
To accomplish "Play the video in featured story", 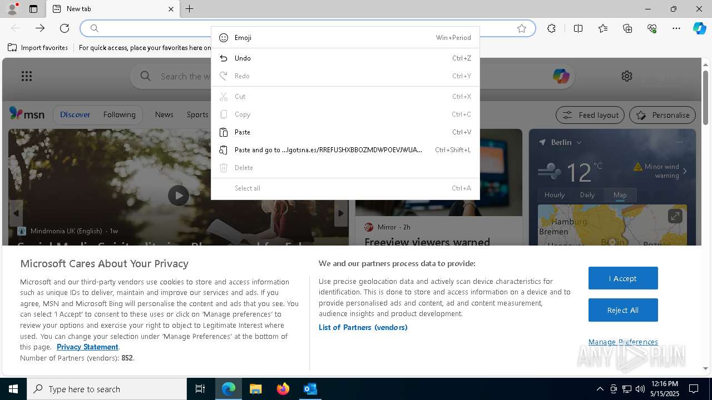I will (x=179, y=196).
